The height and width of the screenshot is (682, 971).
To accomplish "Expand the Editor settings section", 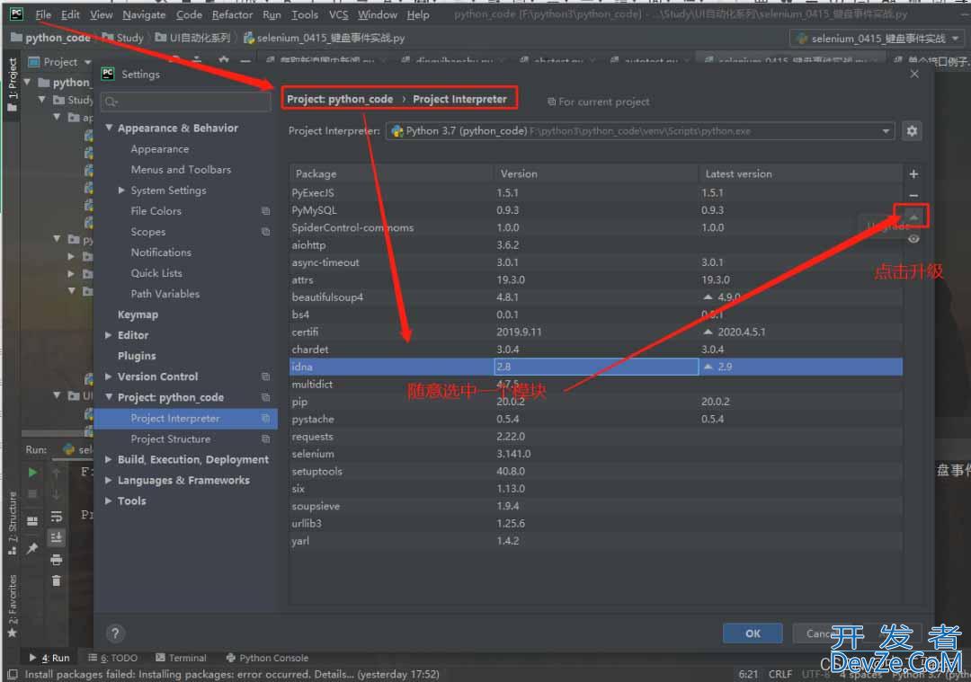I will [x=109, y=335].
